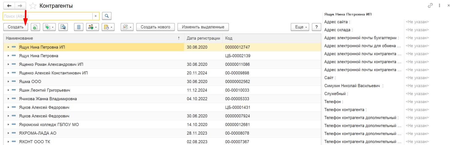This screenshot has height=145, width=452.
Task: Expand the Яшма ООО row
Action: pos(8,82)
